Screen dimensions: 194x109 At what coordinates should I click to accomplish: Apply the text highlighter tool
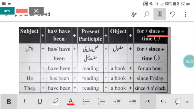[x=55, y=102]
